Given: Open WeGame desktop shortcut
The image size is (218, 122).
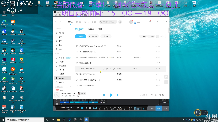Looking at the screenshot, I should click(13, 51).
